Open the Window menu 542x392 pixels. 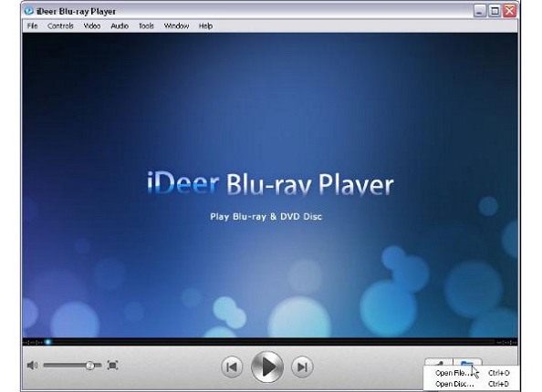pos(176,26)
